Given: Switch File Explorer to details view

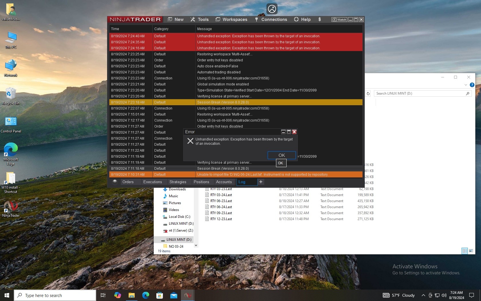Looking at the screenshot, I should 465,251.
